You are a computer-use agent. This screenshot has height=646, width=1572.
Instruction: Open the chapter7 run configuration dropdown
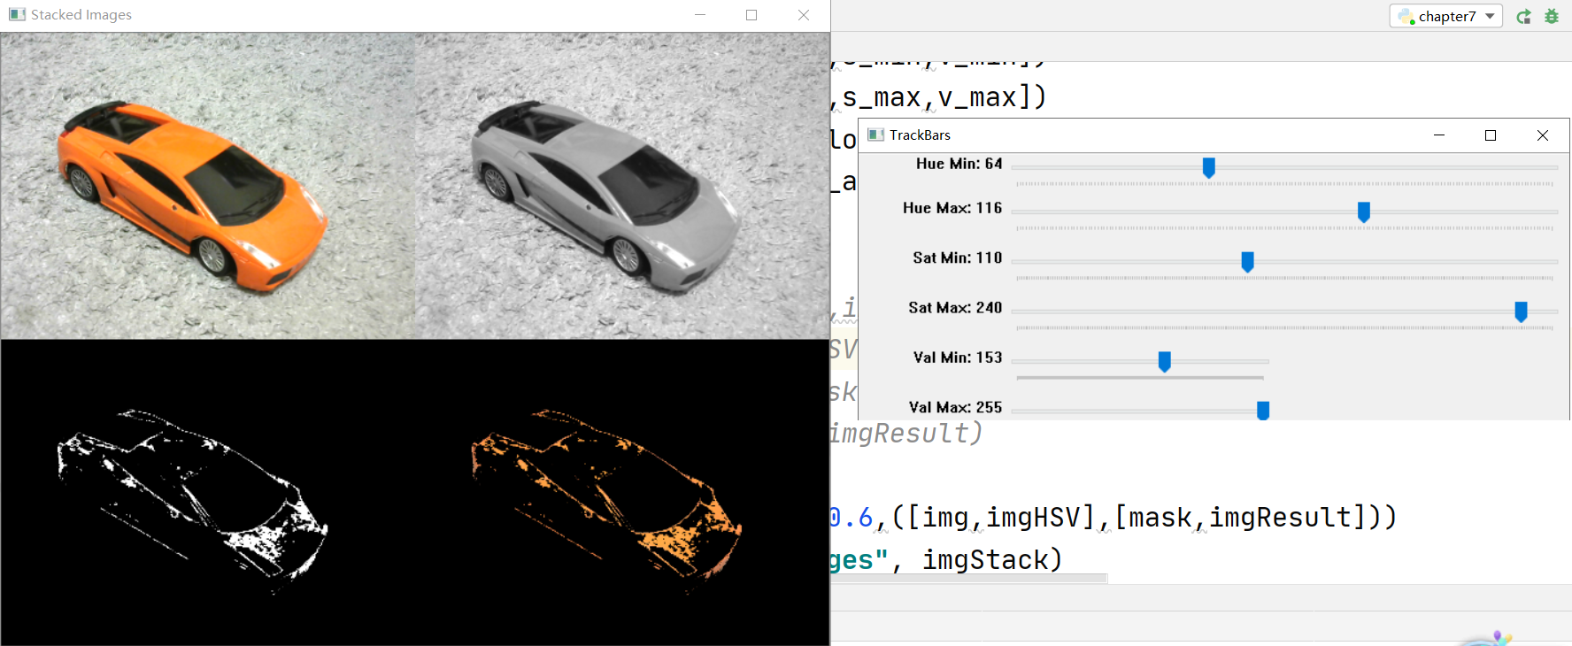1445,16
